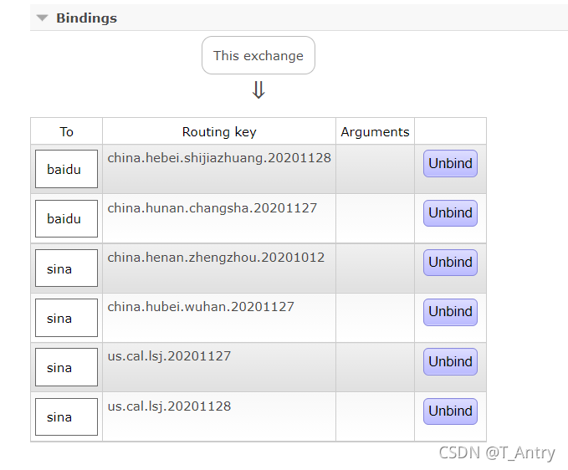Click the Routing key column header
The image size is (568, 470).
[x=219, y=131]
